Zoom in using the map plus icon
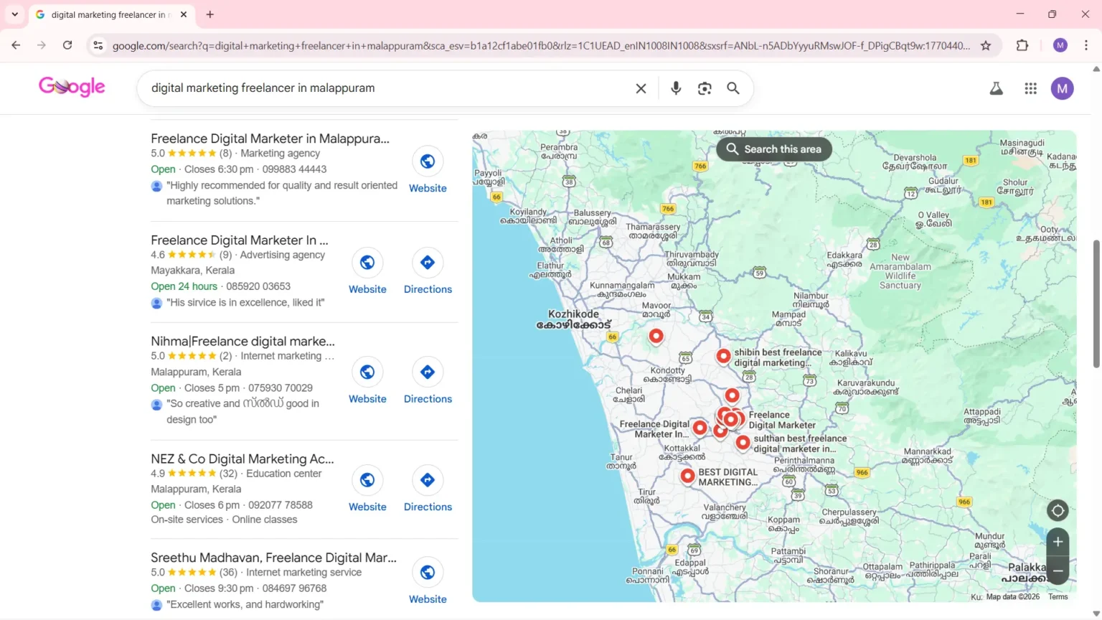The height and width of the screenshot is (620, 1102). 1058,542
